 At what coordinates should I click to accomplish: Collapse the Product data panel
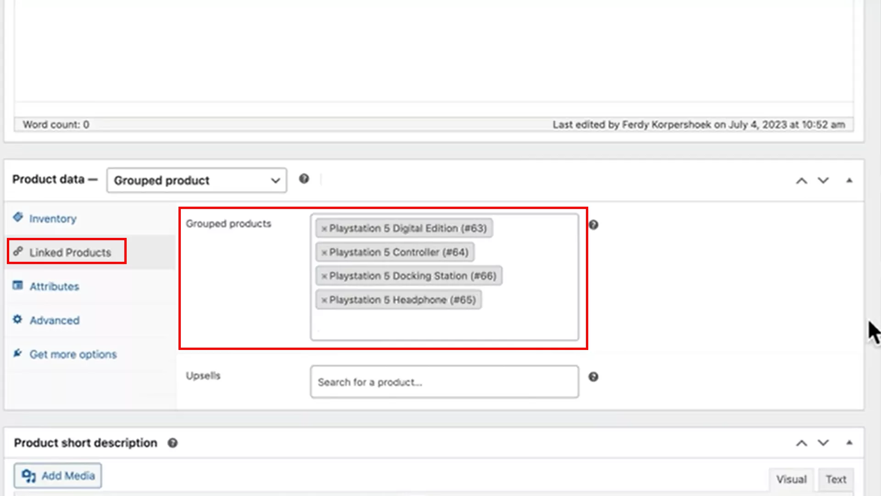click(x=850, y=180)
